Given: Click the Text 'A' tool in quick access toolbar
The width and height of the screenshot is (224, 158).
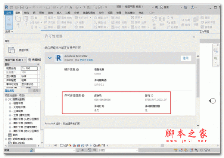Looking at the screenshot, I should point(71,7).
